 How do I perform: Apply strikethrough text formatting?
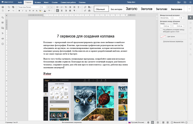[30, 11]
